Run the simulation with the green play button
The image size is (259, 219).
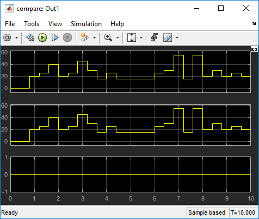point(42,37)
